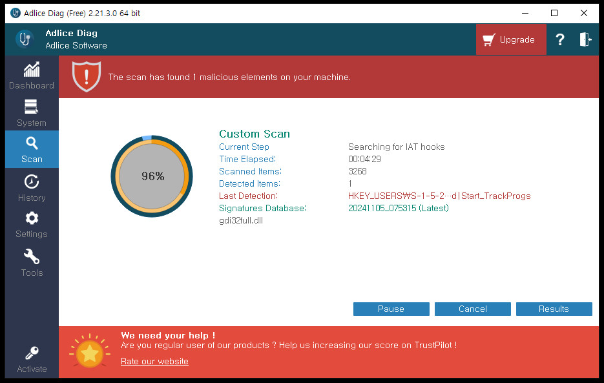Close the Adlice Diag window

coord(584,13)
